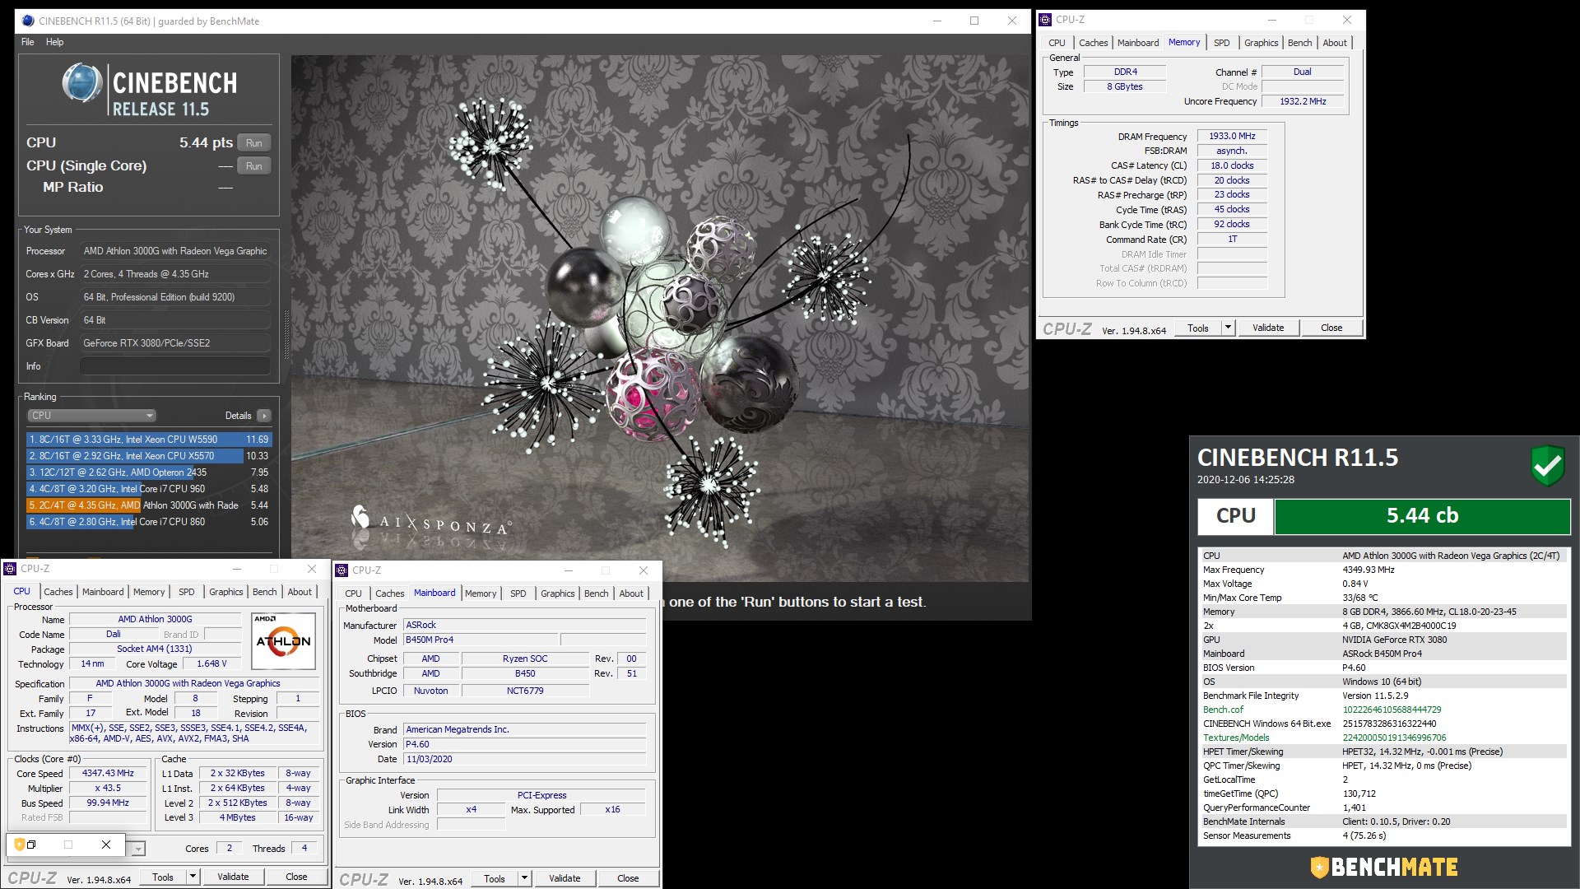Click Close button in Memory CPU-Z window
This screenshot has width=1580, height=889.
[1331, 328]
